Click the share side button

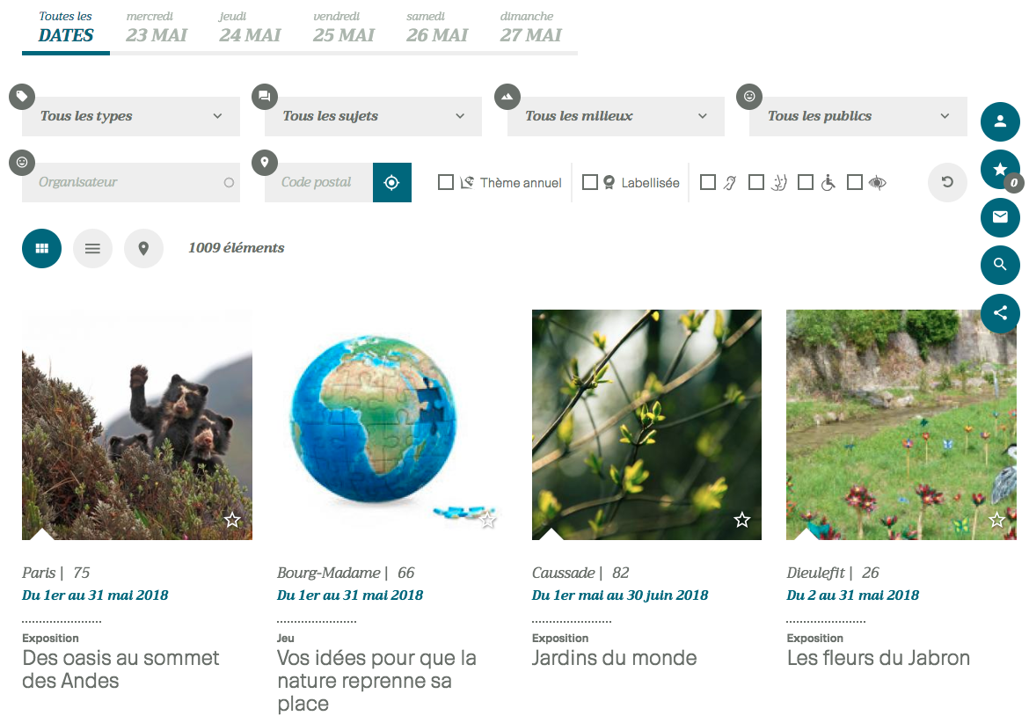pyautogui.click(x=1000, y=312)
